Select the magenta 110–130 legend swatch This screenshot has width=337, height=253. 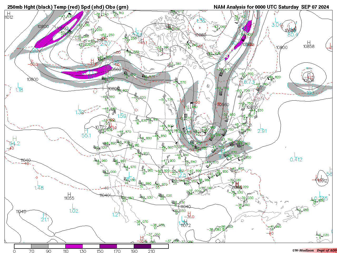click(74, 246)
